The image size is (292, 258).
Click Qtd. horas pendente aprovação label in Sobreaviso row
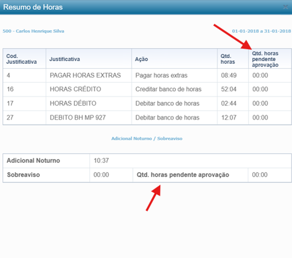coord(183,175)
